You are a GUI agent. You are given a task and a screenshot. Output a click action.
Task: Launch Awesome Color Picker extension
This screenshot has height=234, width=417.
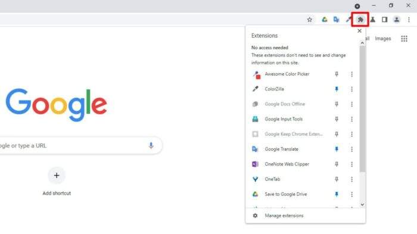click(287, 74)
